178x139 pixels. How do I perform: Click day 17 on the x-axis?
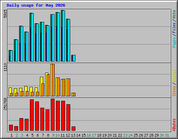coord(94,135)
